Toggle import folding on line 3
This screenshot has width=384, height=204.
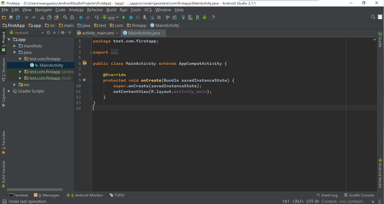91,52
